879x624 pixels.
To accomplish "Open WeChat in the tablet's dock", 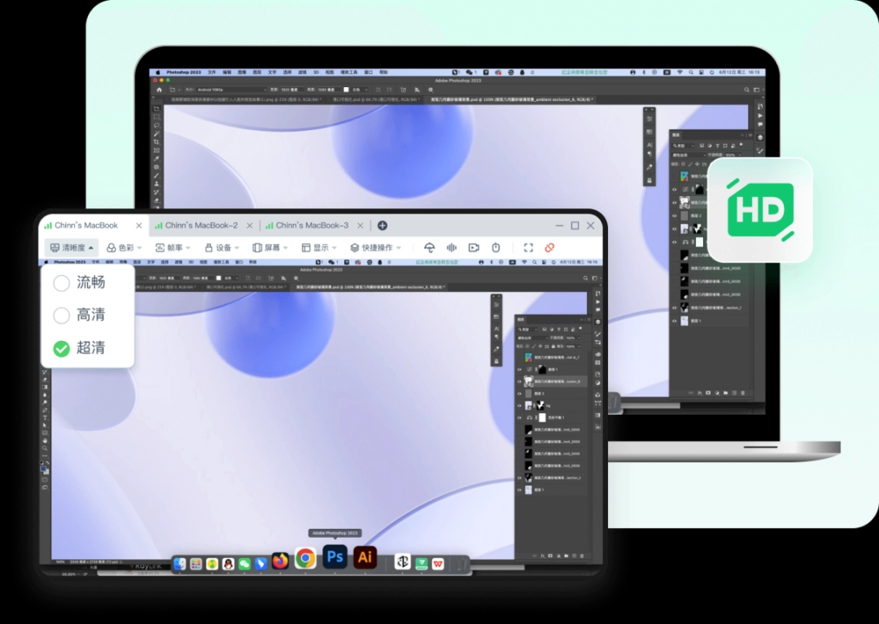I will 244,564.
